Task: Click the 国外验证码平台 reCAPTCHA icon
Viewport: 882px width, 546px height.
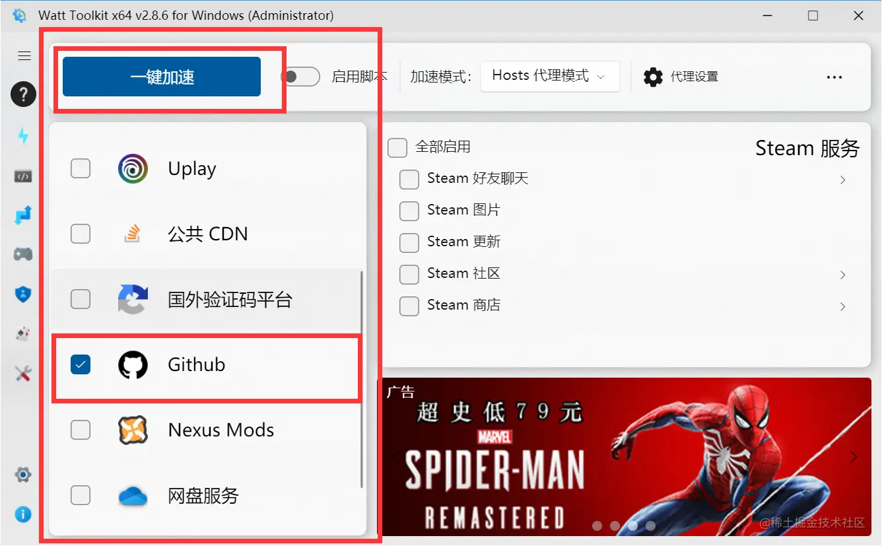Action: 133,300
